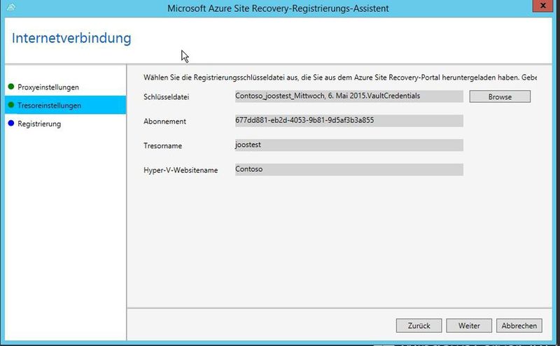Go back with the Zurück button

pyautogui.click(x=419, y=326)
